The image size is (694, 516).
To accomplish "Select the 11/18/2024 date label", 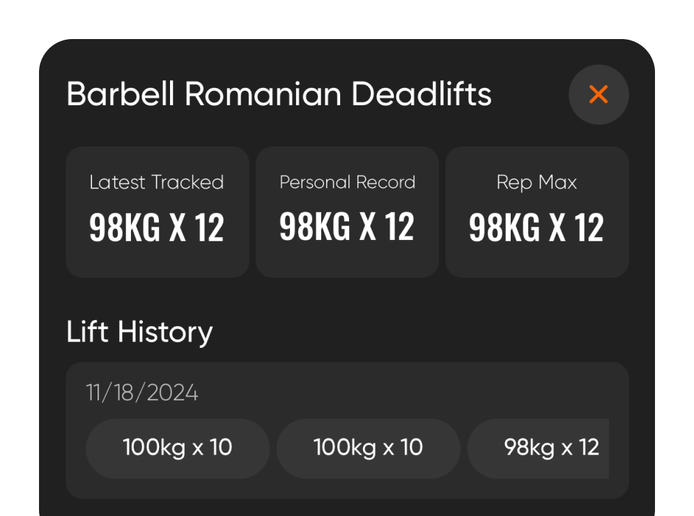I will point(142,393).
